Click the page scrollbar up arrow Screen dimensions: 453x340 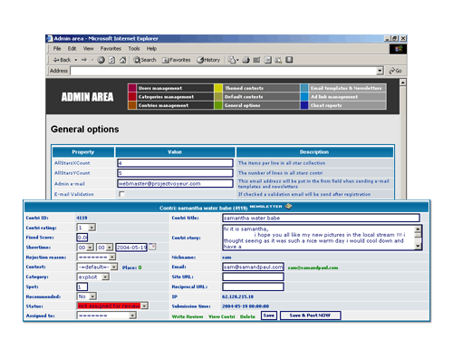[403, 83]
